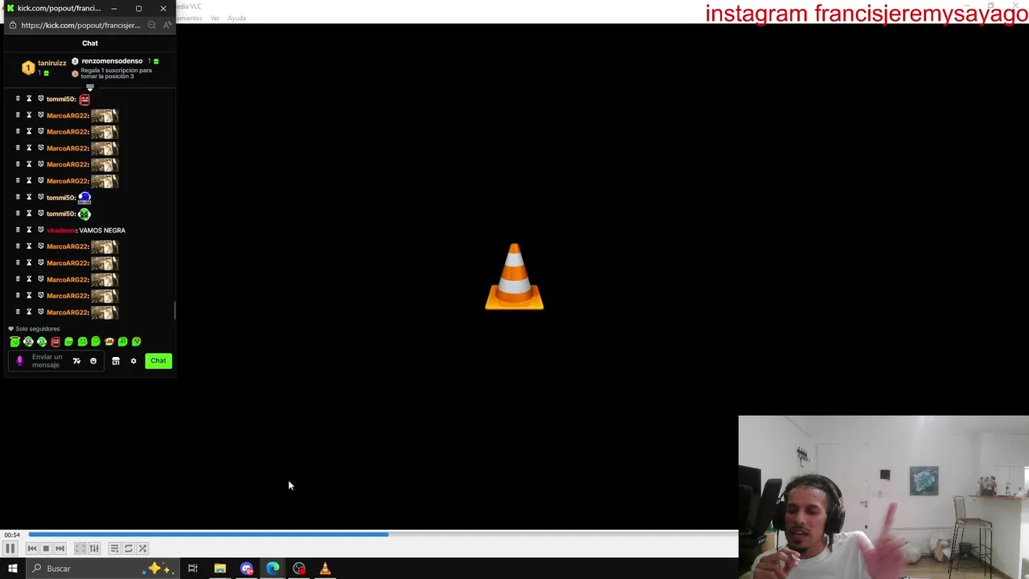Send message with green Chat button
The image size is (1029, 579).
pyautogui.click(x=158, y=361)
